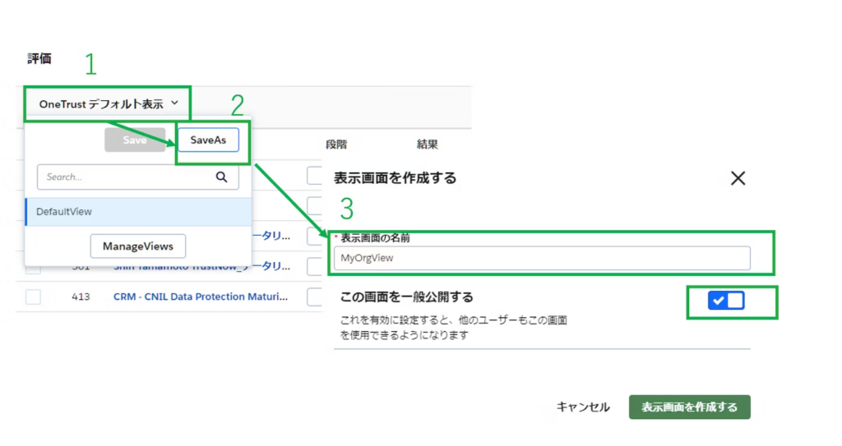This screenshot has height=446, width=842.
Task: Tick the checkbox for row 361
Action: tap(33, 268)
